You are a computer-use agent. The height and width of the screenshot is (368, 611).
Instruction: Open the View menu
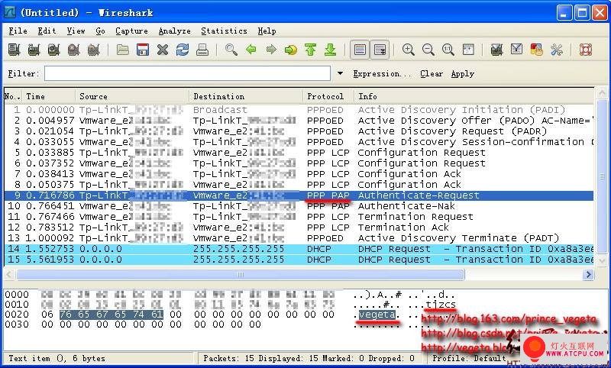76,31
